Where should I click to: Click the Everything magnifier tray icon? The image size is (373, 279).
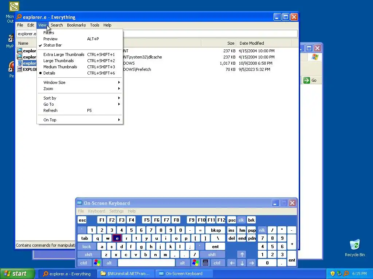pyautogui.click(x=346, y=274)
